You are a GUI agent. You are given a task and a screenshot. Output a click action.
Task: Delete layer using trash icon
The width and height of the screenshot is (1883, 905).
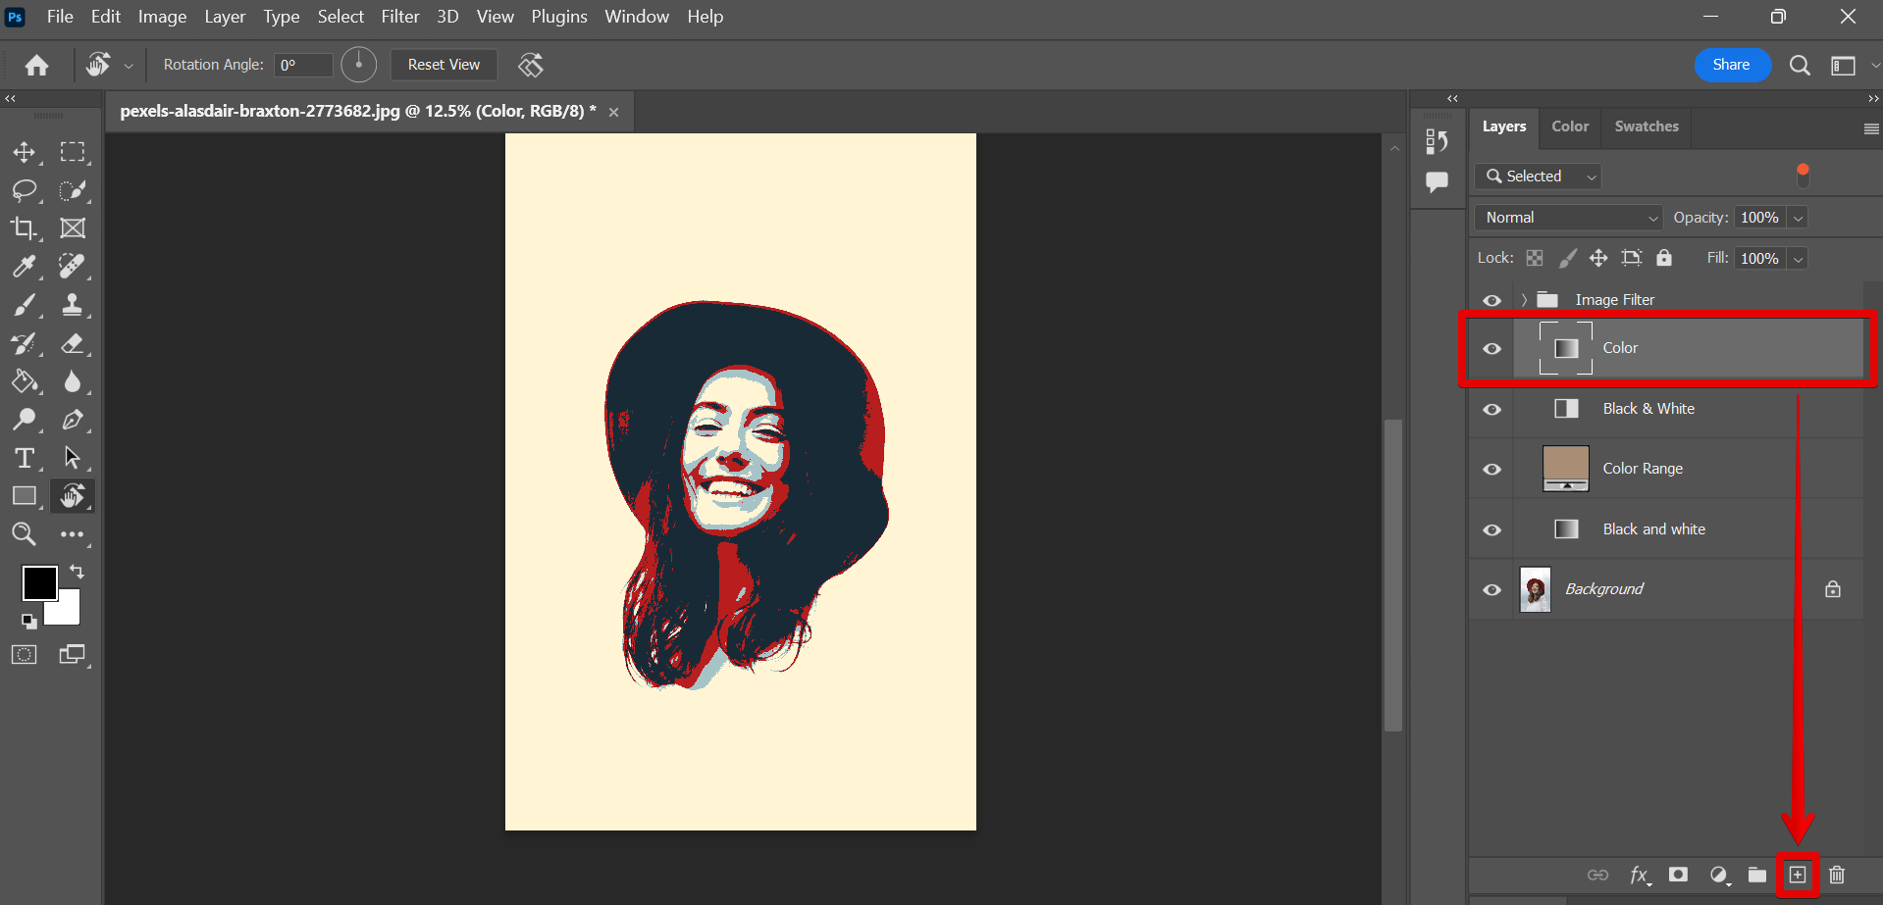point(1837,875)
